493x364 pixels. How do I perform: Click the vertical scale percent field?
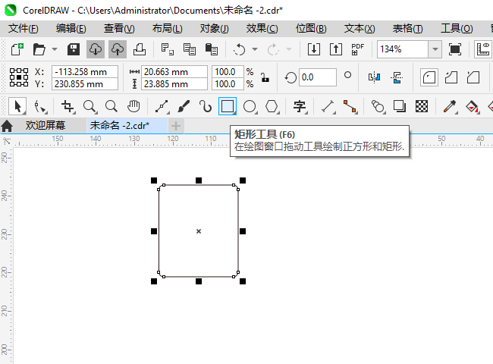[x=228, y=84]
